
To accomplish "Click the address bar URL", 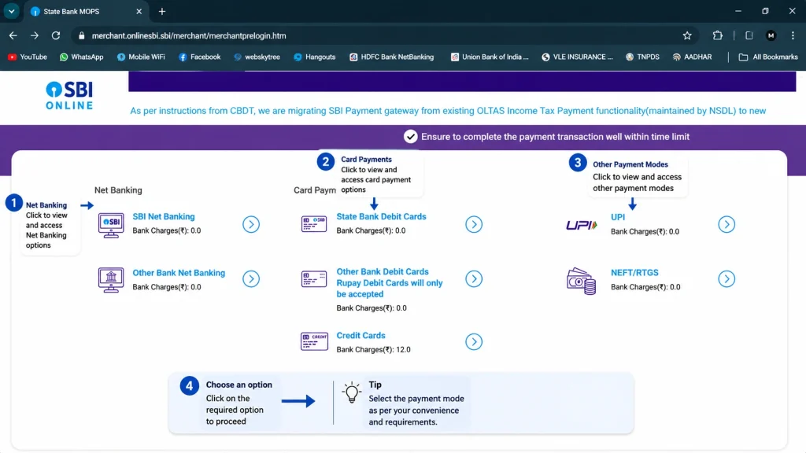I will (x=189, y=36).
